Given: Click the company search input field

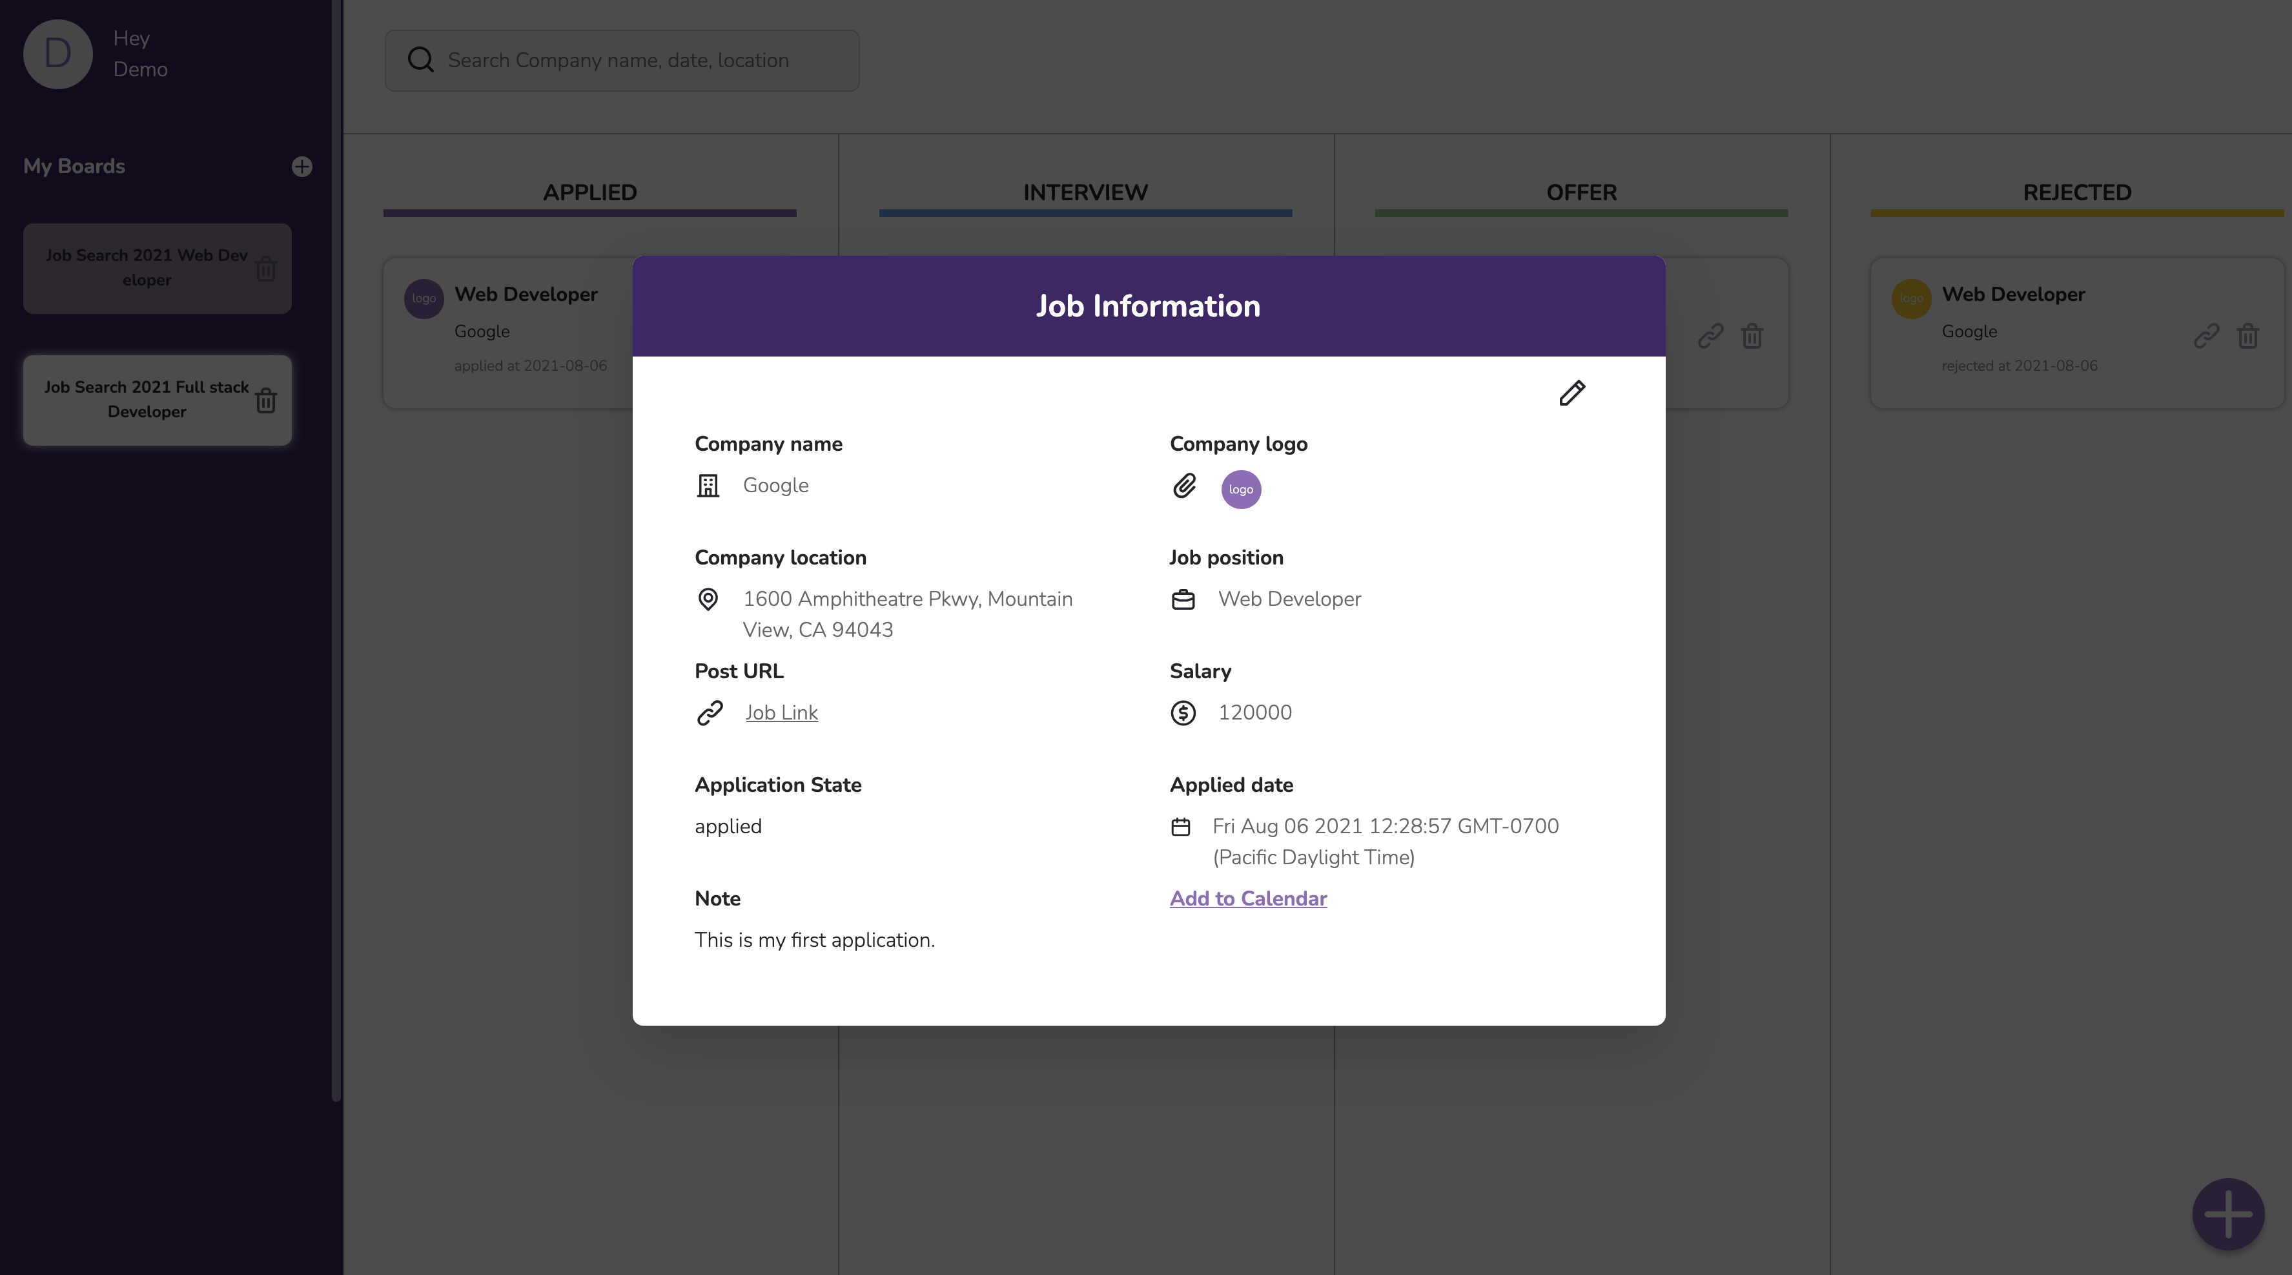Looking at the screenshot, I should click(622, 61).
